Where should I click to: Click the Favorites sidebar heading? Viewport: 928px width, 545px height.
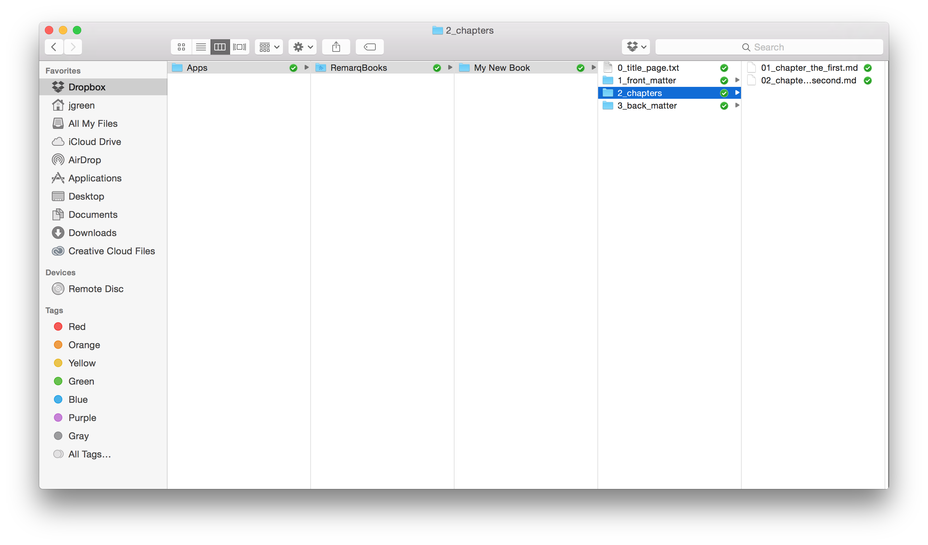tap(63, 71)
